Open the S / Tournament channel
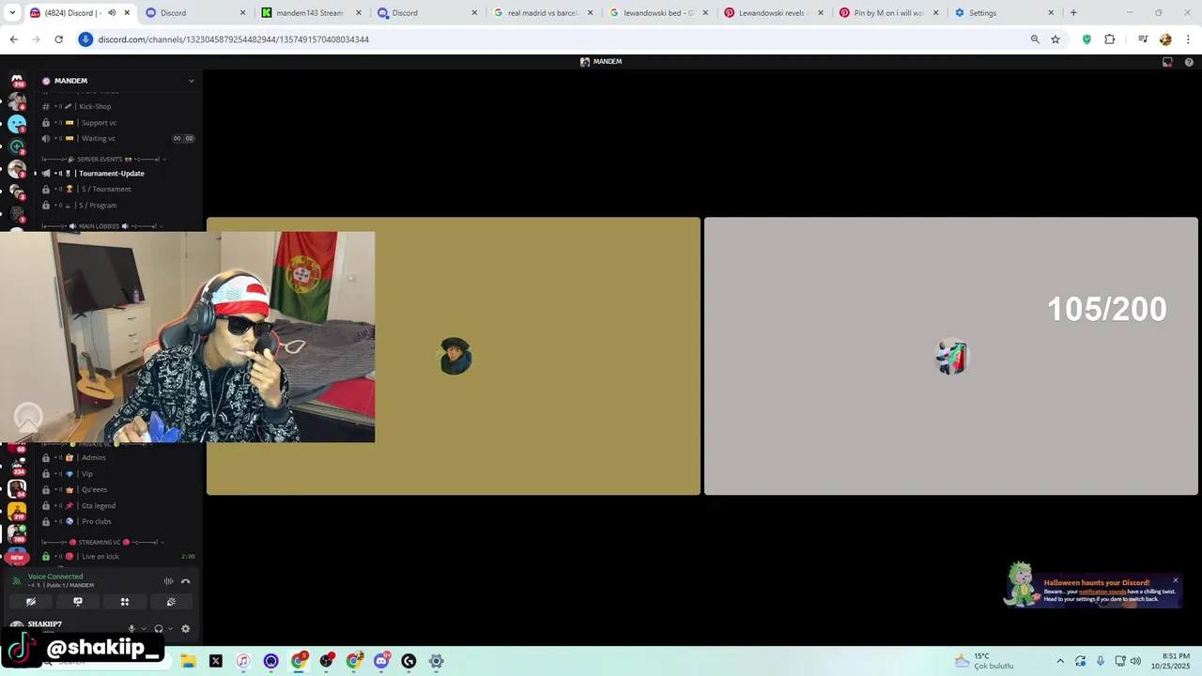This screenshot has height=676, width=1202. tap(118, 189)
